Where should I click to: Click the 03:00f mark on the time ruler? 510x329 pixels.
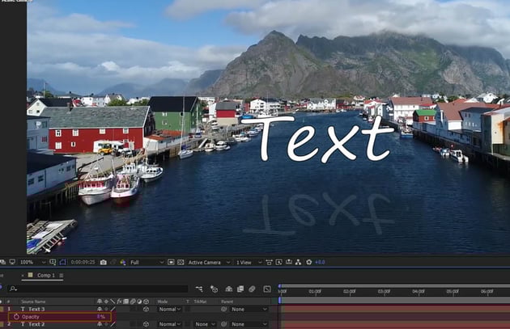pyautogui.click(x=384, y=291)
